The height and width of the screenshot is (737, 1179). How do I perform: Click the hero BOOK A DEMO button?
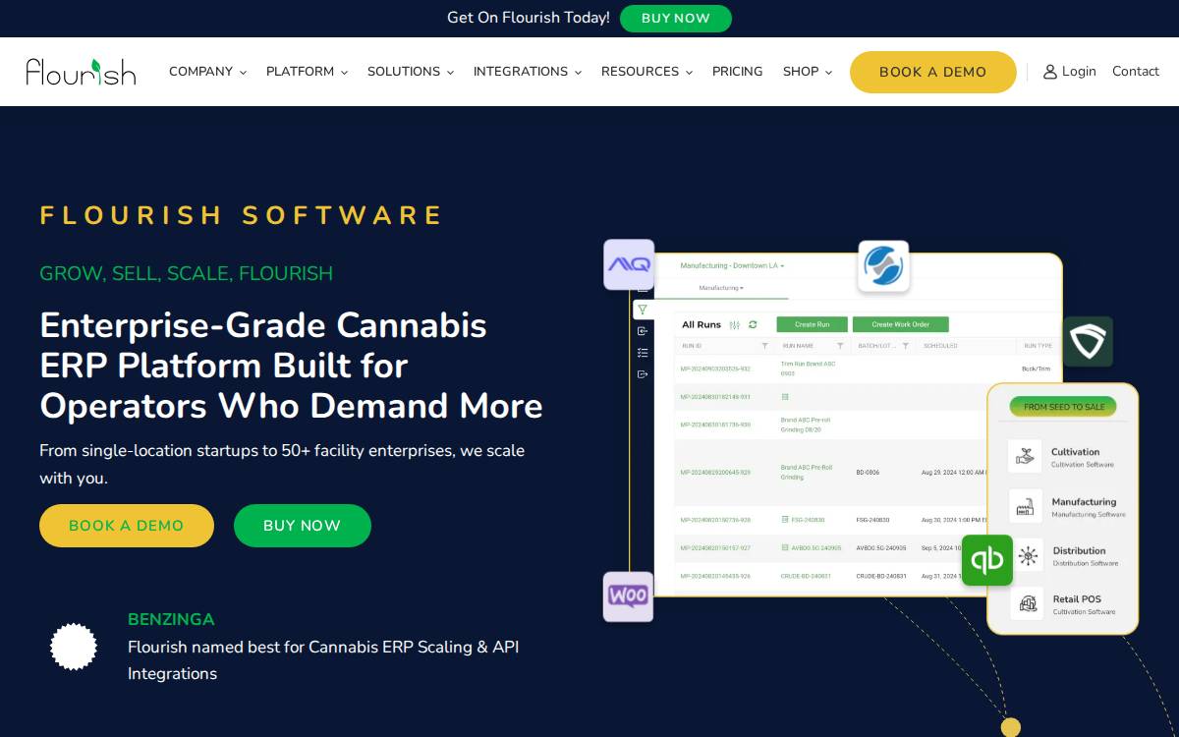127,526
